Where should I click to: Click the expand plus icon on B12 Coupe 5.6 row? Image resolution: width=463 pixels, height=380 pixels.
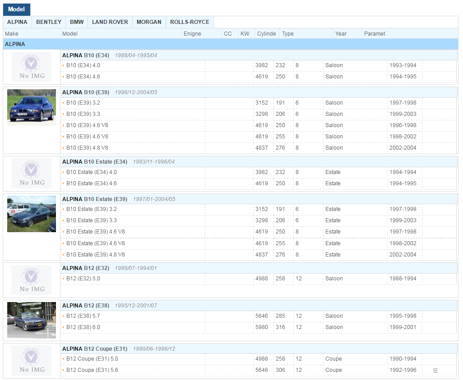(435, 371)
